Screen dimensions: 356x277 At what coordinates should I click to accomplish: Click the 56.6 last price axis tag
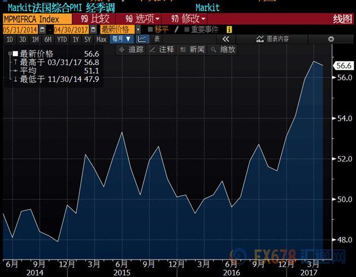(344, 66)
